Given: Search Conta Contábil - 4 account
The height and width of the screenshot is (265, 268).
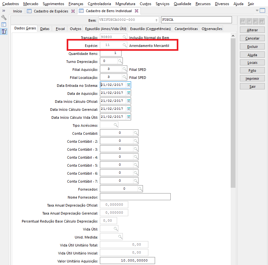Looking at the screenshot, I should click(x=136, y=157).
